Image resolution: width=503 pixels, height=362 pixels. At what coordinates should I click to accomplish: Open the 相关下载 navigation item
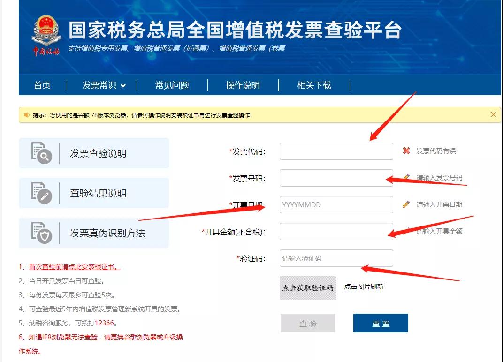[314, 85]
